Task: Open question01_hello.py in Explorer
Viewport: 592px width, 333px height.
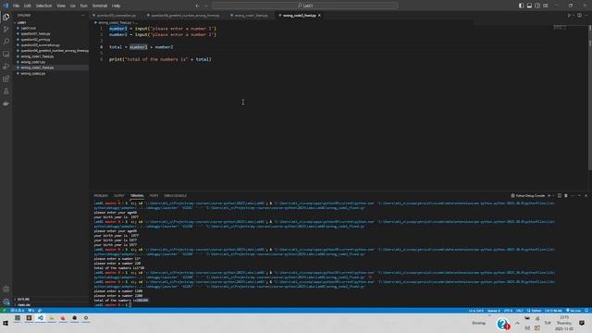Action: pyautogui.click(x=35, y=33)
